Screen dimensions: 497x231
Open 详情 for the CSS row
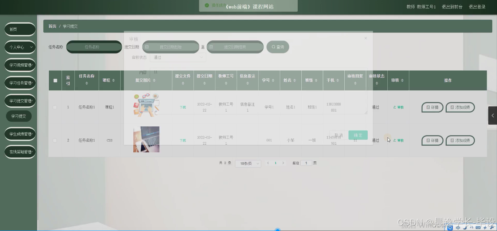click(433, 140)
